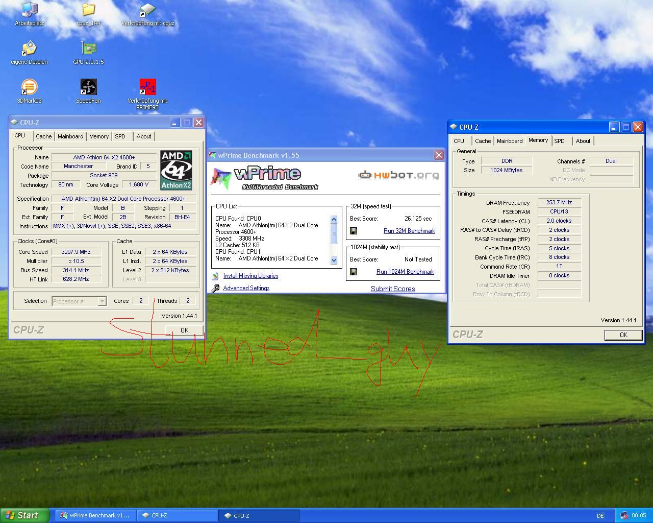Click CPU List scrollbar up arrow
Image resolution: width=653 pixels, height=523 pixels.
click(x=334, y=219)
